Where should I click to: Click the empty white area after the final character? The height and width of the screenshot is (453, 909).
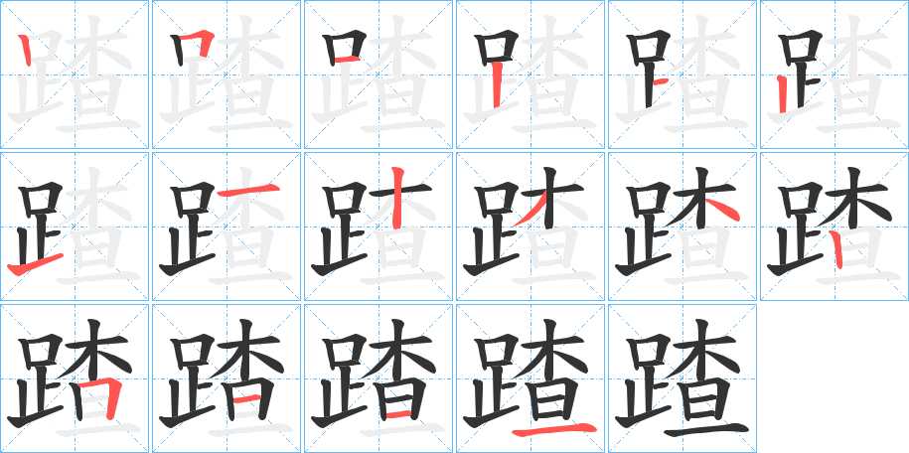[834, 378]
